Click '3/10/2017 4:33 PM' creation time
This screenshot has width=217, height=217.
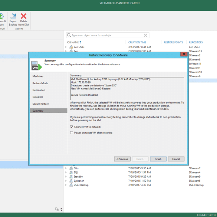(x=139, y=185)
